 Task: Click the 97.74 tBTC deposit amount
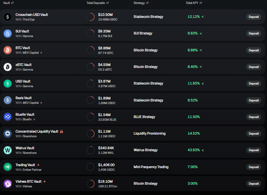pyautogui.click(x=105, y=53)
